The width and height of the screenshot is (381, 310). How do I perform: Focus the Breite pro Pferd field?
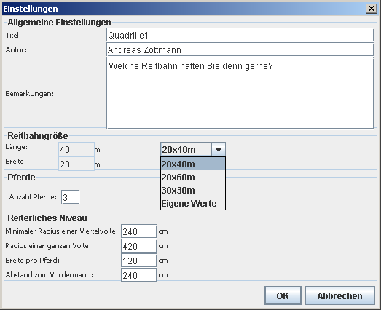(x=138, y=261)
